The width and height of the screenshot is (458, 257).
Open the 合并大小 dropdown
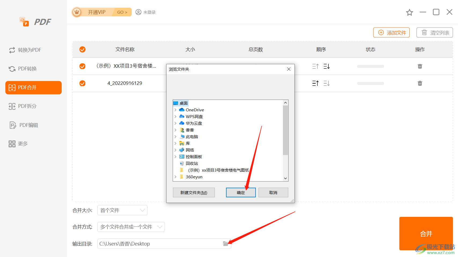(122, 210)
